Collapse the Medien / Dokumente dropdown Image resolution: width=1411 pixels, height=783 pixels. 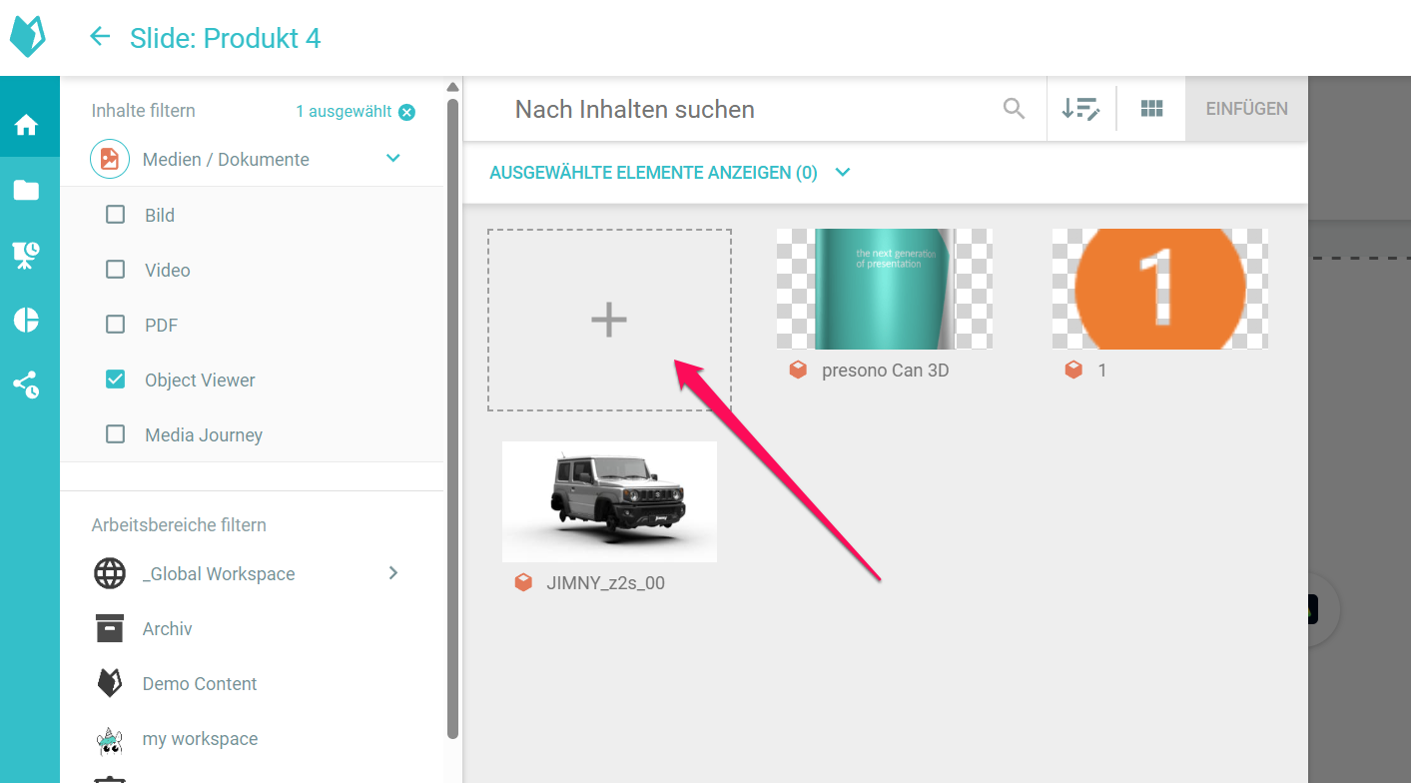[x=393, y=159]
